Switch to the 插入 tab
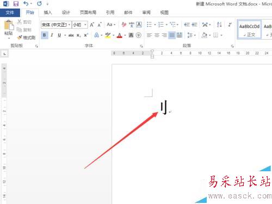The image size is (272, 204). (48, 13)
